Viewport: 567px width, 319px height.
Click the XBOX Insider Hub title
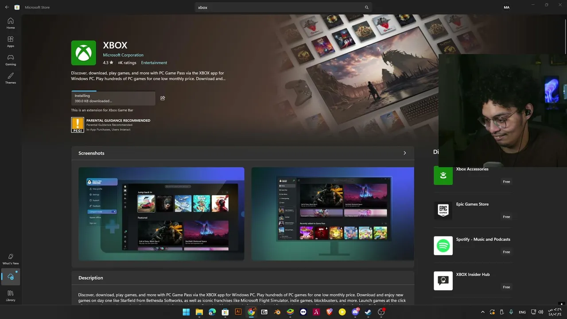[x=473, y=274]
